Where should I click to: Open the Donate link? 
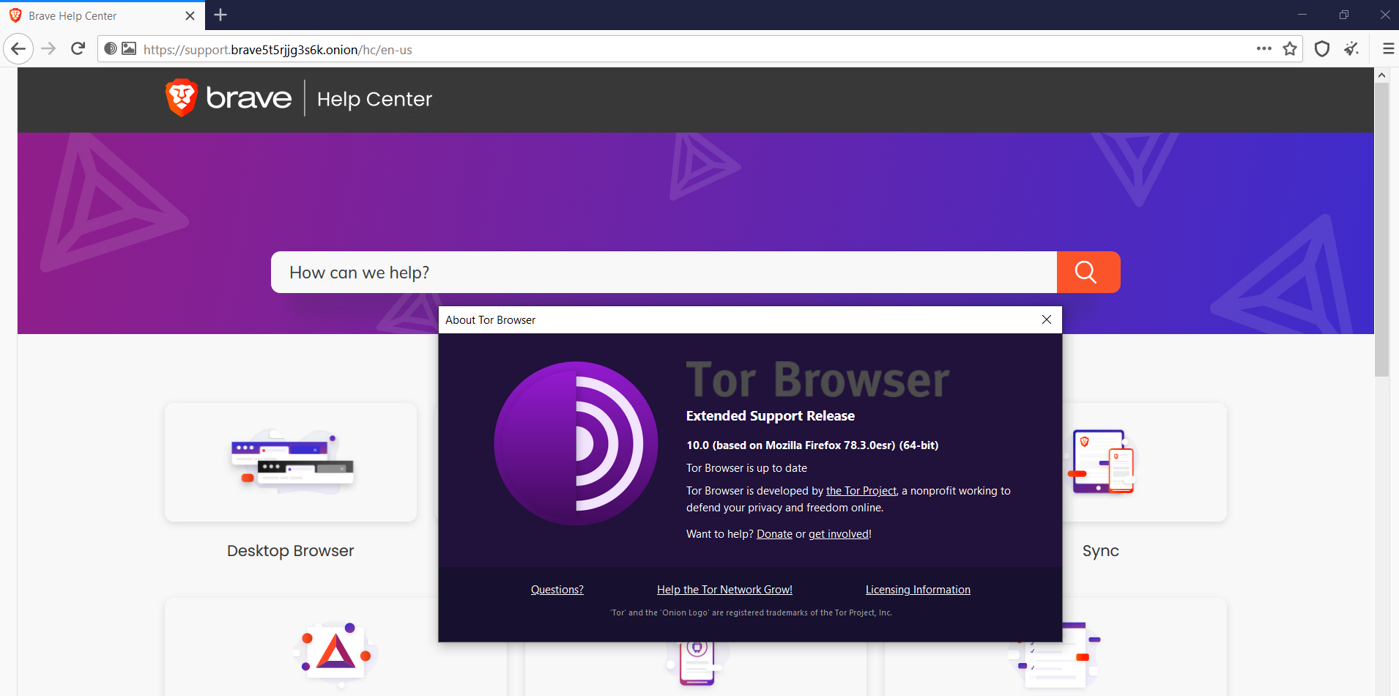pyautogui.click(x=774, y=533)
